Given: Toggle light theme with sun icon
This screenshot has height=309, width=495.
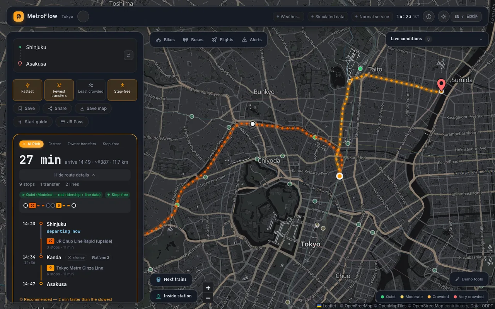Looking at the screenshot, I should (444, 17).
